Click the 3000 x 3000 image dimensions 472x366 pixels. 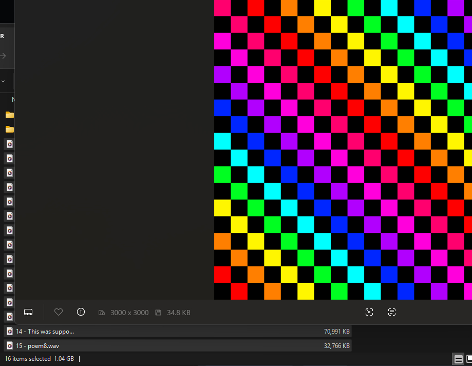tap(129, 313)
